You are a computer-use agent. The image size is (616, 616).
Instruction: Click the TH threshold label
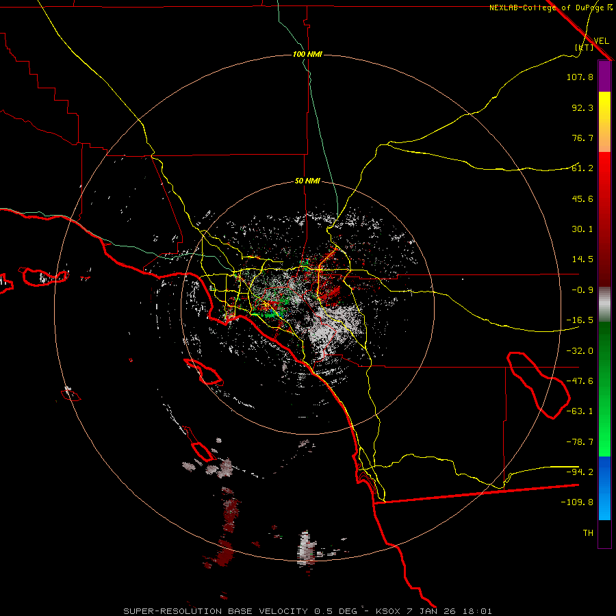[x=588, y=533]
